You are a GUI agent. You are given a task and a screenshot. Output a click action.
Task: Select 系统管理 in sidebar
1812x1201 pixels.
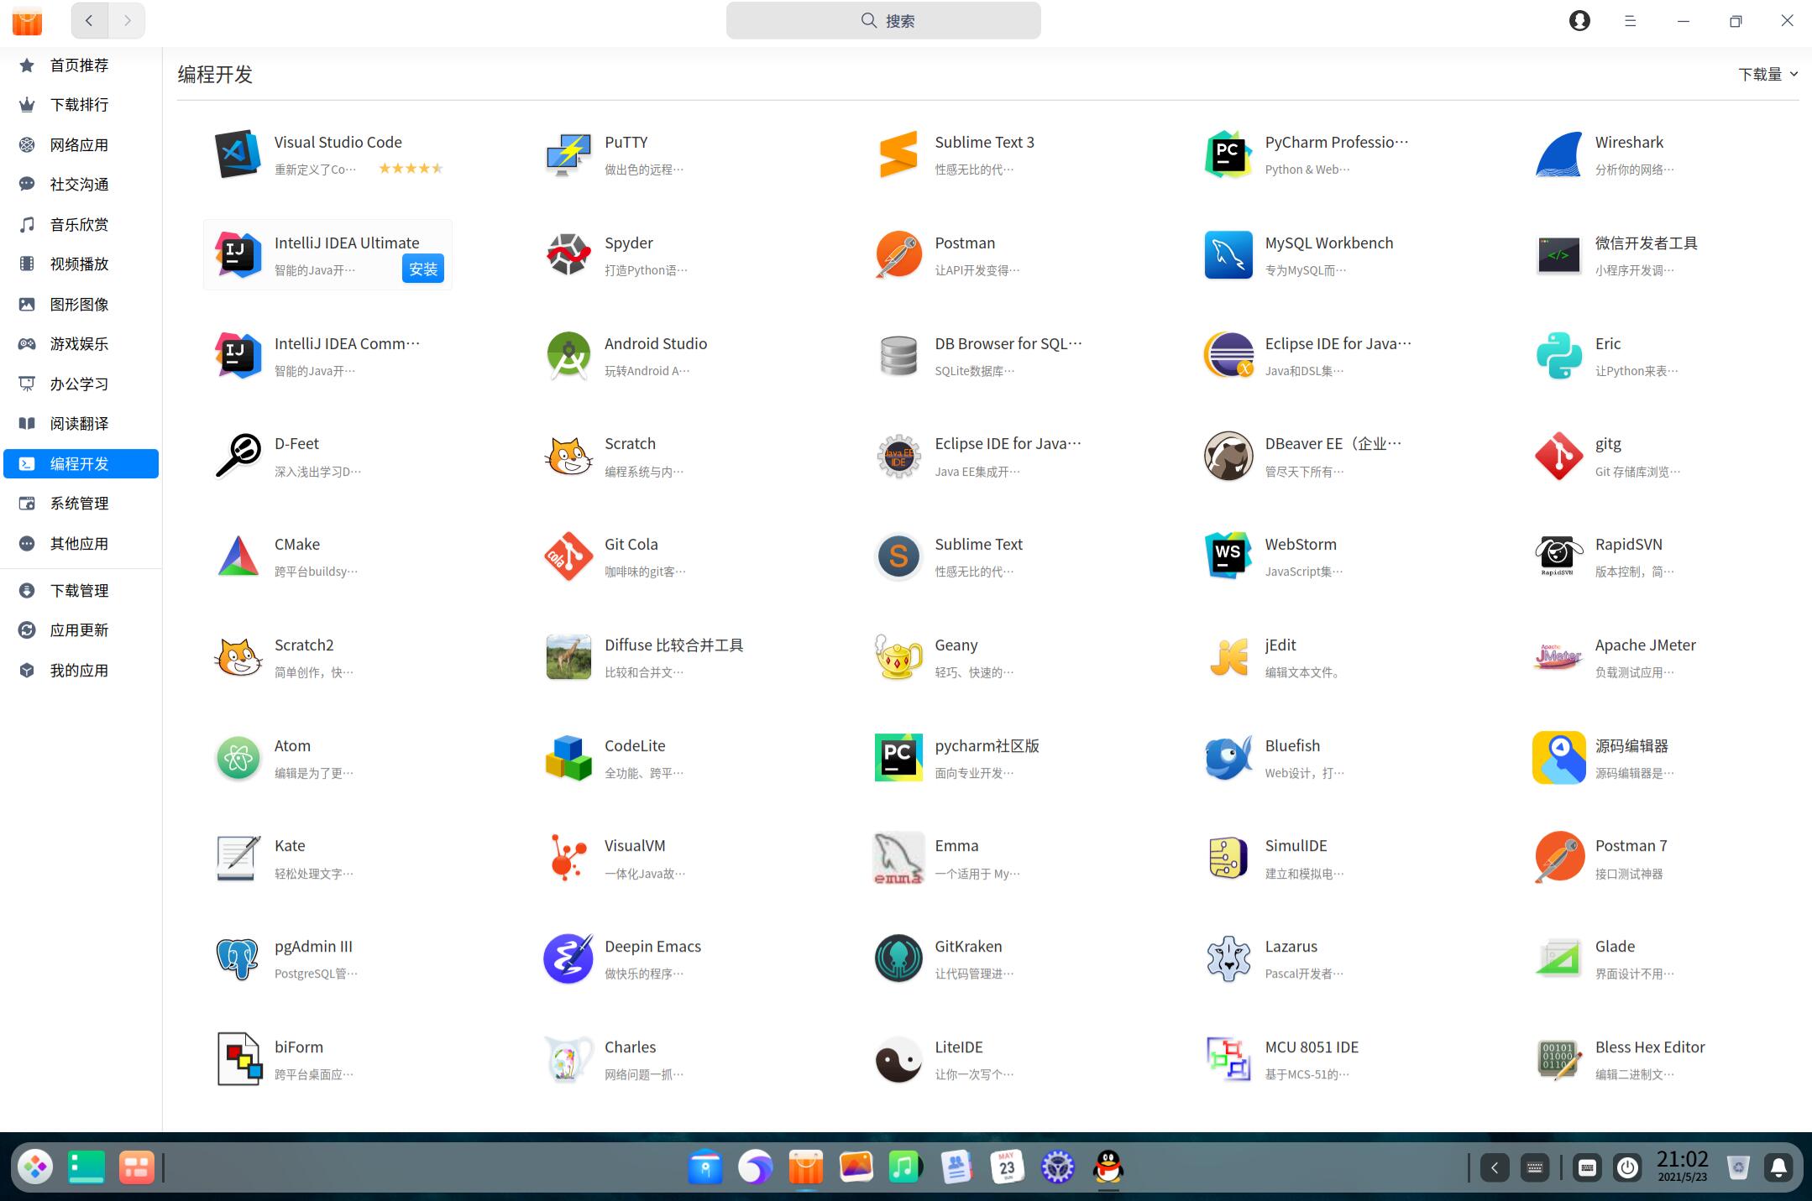tap(81, 504)
